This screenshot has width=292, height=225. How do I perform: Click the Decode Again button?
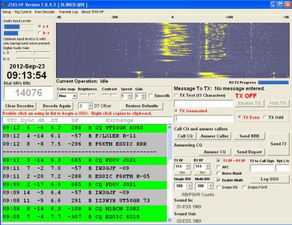[57, 106]
